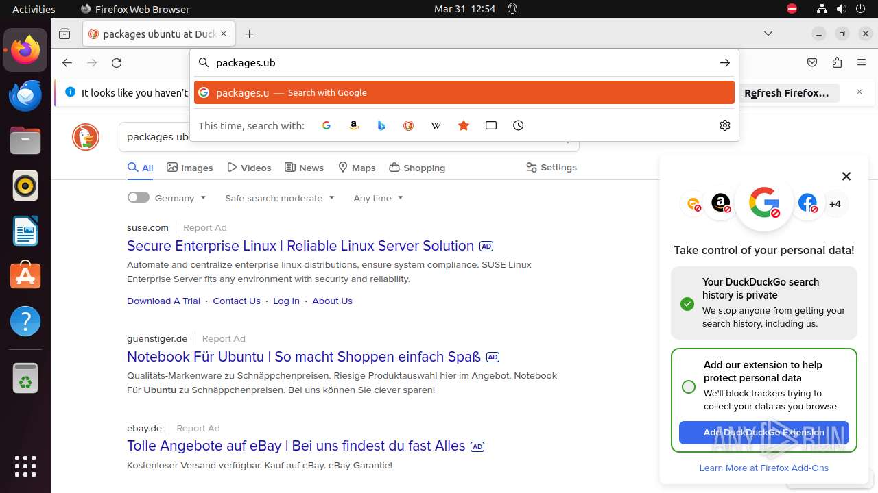
Task: Search bookmarks via the star icon
Action: point(464,125)
